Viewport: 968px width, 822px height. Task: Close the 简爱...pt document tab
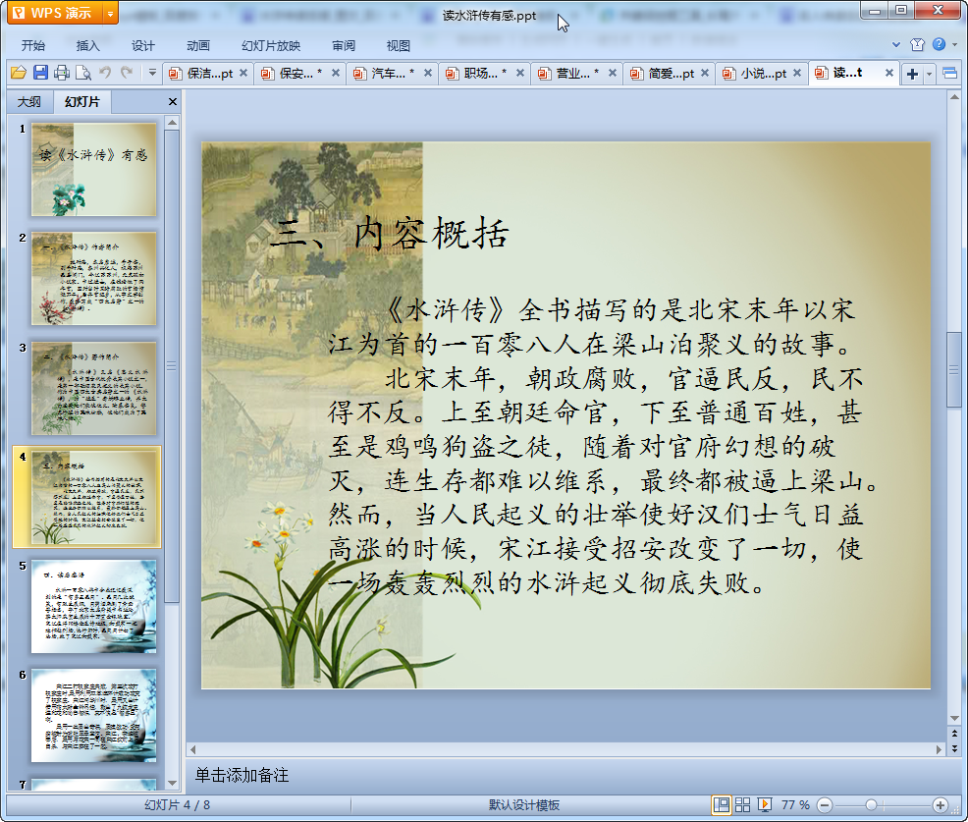pyautogui.click(x=704, y=73)
